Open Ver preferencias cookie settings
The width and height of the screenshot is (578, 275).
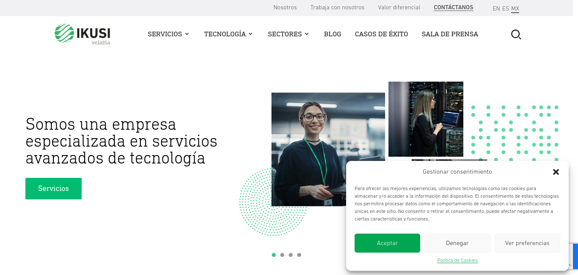[527, 243]
